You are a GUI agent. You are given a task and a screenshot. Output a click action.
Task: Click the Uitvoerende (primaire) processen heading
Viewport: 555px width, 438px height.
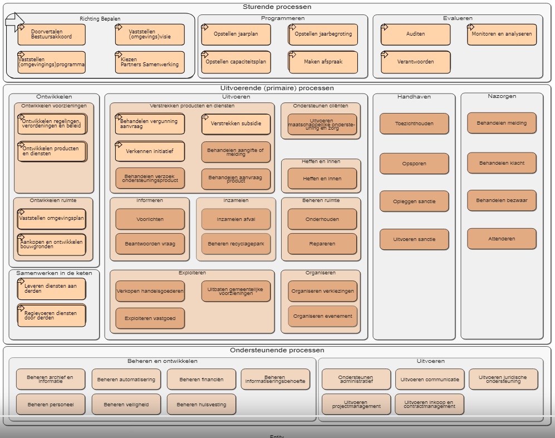click(x=277, y=88)
